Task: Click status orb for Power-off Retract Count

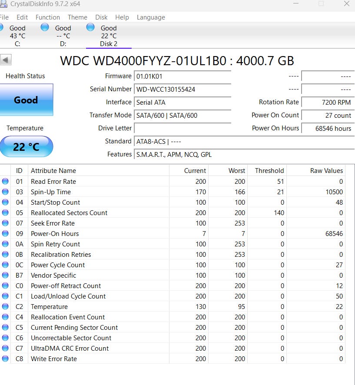Action: pyautogui.click(x=5, y=286)
